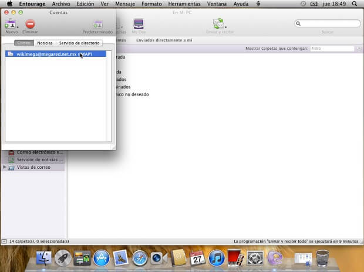This screenshot has width=364, height=272.
Task: Switch to the Noticias tab
Action: [45, 43]
